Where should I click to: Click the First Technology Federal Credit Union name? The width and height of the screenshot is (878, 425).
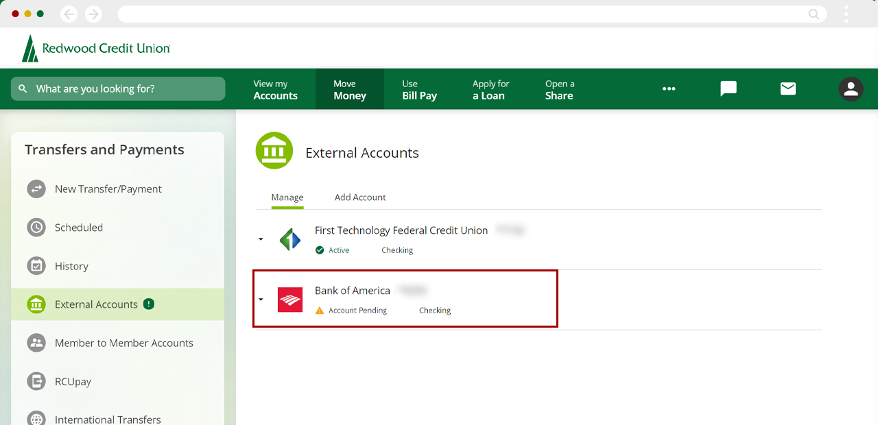401,230
